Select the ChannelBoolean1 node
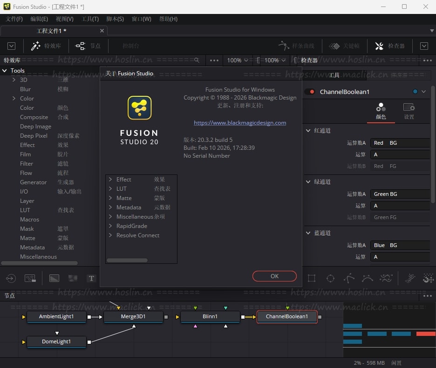The width and height of the screenshot is (436, 368). (286, 317)
